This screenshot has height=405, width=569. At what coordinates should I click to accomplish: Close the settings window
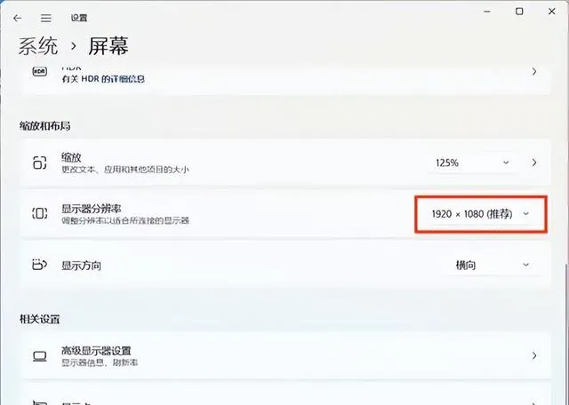tap(551, 12)
